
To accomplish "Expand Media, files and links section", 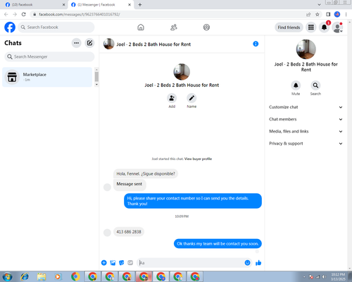I will tap(306, 131).
